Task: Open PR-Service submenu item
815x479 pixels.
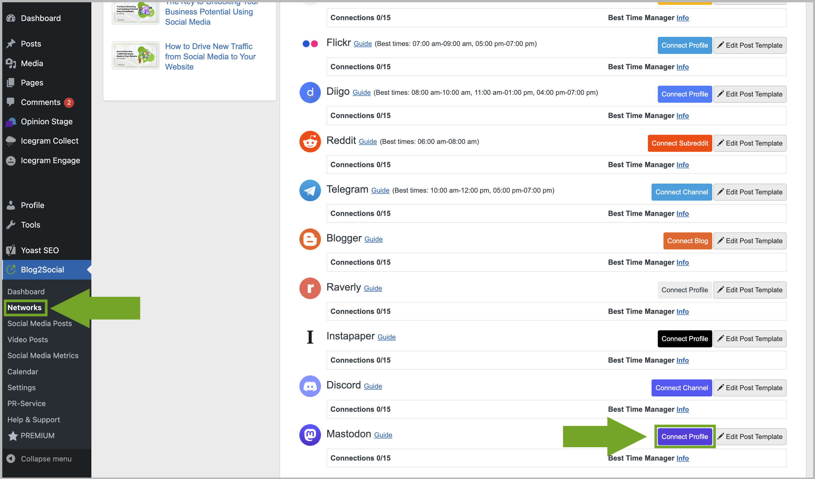Action: click(26, 404)
